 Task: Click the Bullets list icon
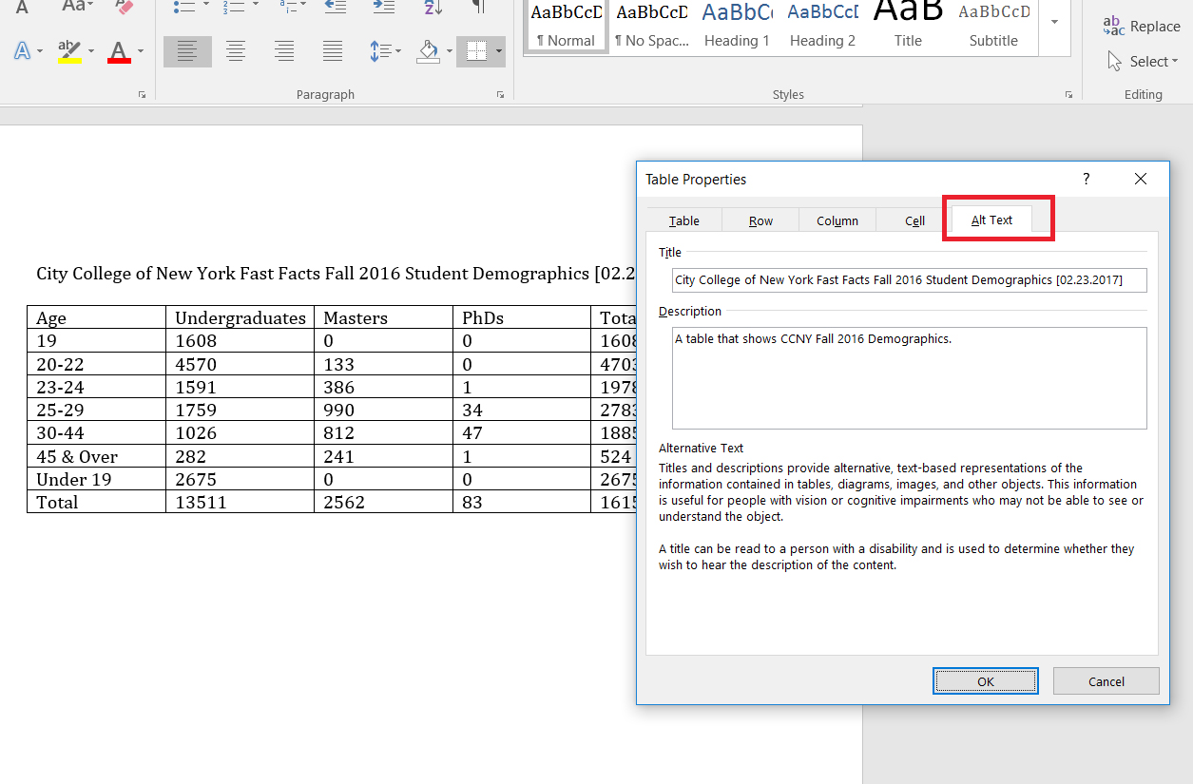185,6
